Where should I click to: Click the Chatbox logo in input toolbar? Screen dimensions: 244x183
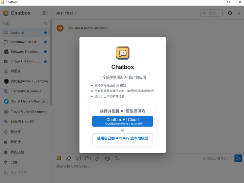59,158
